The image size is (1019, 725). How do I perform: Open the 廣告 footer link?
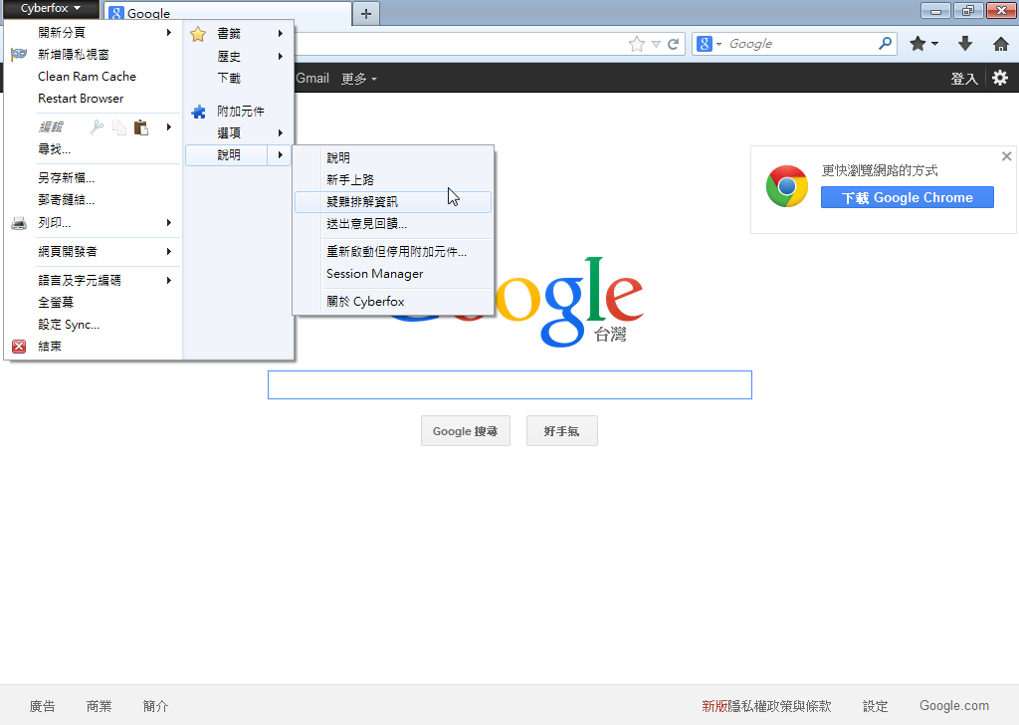pos(42,706)
